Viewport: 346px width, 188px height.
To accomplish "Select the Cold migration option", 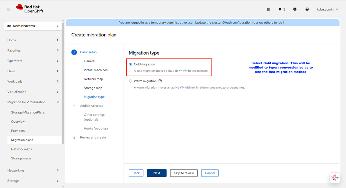I will coord(130,64).
